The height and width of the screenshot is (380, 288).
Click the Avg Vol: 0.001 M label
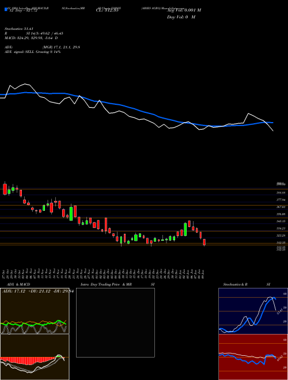(184, 10)
